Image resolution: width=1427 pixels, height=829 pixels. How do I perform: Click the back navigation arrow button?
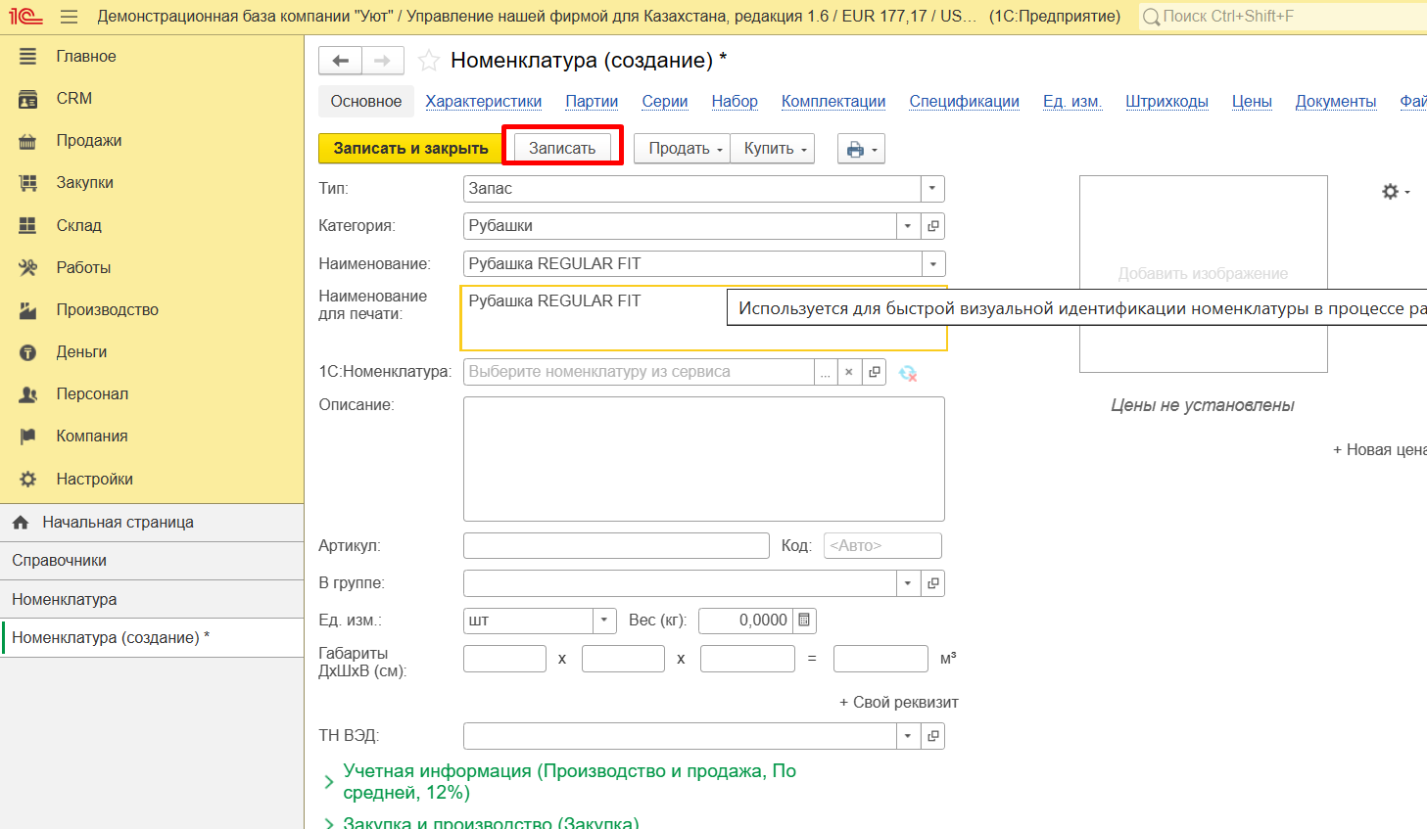pyautogui.click(x=340, y=61)
